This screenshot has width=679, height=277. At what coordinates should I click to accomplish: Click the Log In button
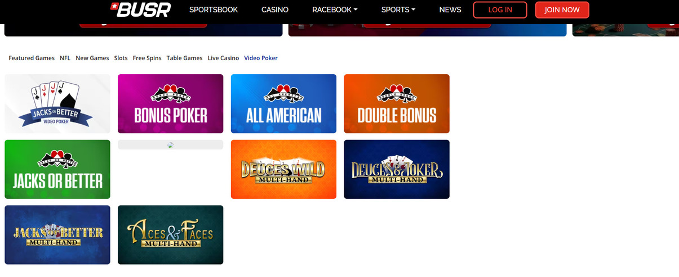500,10
